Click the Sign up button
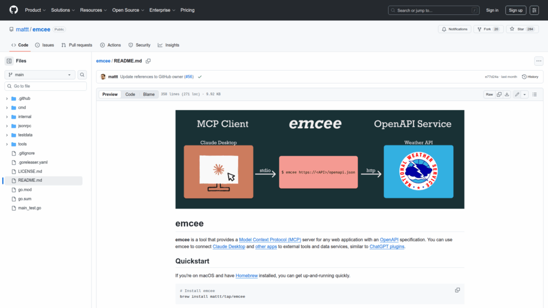 click(515, 10)
